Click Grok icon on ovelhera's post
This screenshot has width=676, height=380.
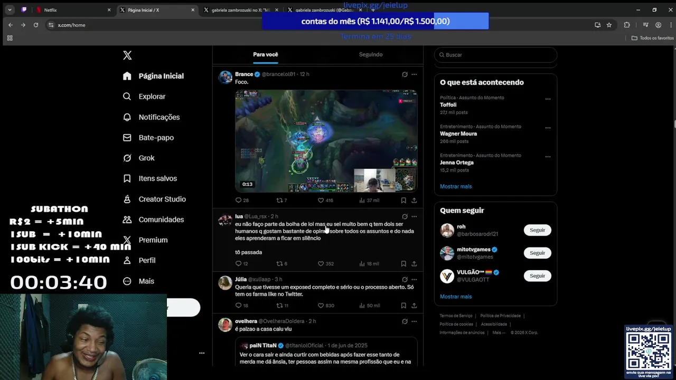pos(405,321)
